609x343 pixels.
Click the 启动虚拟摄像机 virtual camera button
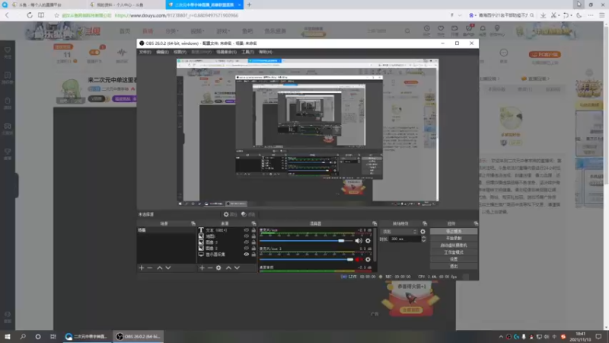(454, 245)
